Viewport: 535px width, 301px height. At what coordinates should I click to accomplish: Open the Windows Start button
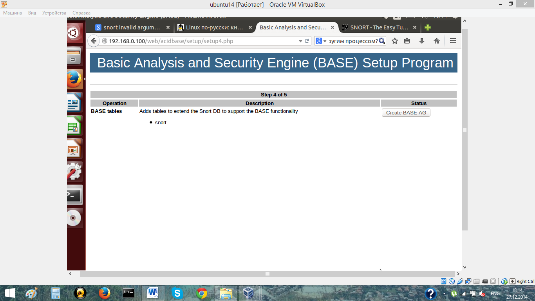tap(9, 293)
